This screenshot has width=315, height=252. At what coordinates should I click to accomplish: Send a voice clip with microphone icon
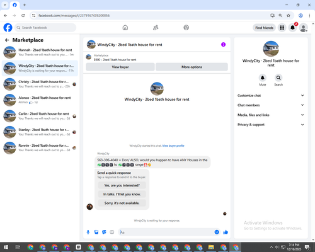click(88, 232)
